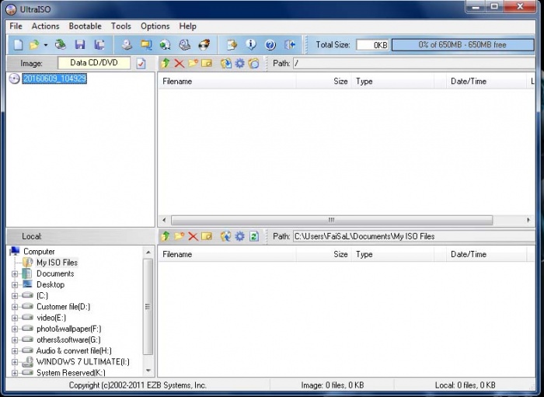Select the 20160609_104929 image root node

pyautogui.click(x=54, y=78)
